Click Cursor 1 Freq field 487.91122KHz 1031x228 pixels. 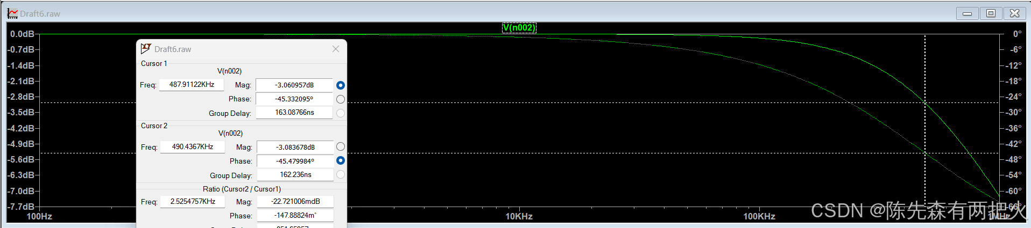(192, 85)
